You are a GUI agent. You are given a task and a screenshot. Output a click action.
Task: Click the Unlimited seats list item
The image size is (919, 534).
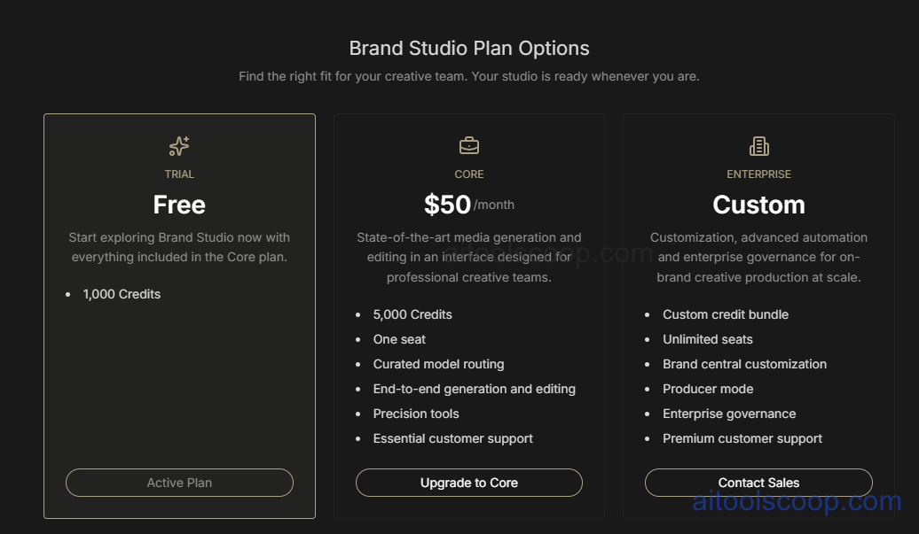[x=707, y=339]
